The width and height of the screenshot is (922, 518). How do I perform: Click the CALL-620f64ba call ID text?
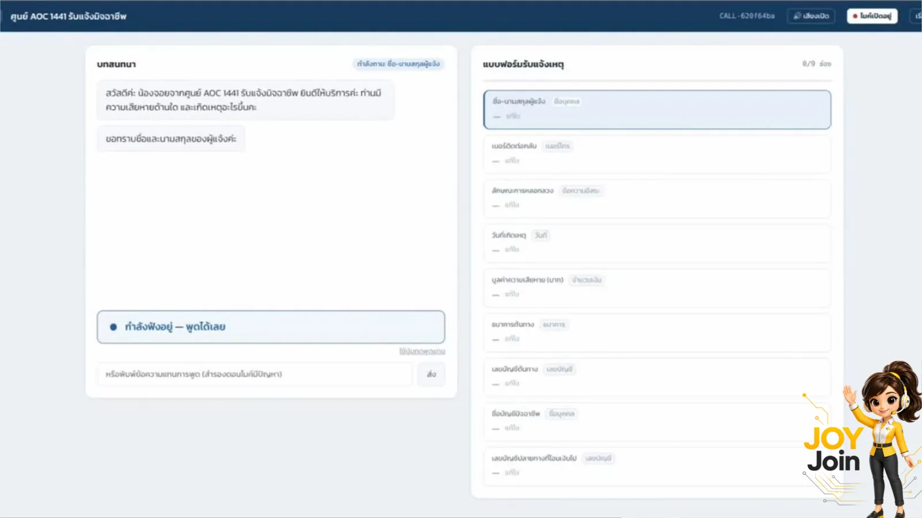tap(747, 16)
